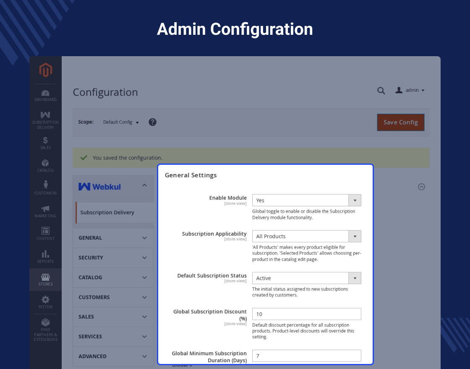Viewport: 470px width, 369px height.
Task: Open the Content sidebar menu
Action: point(46,234)
